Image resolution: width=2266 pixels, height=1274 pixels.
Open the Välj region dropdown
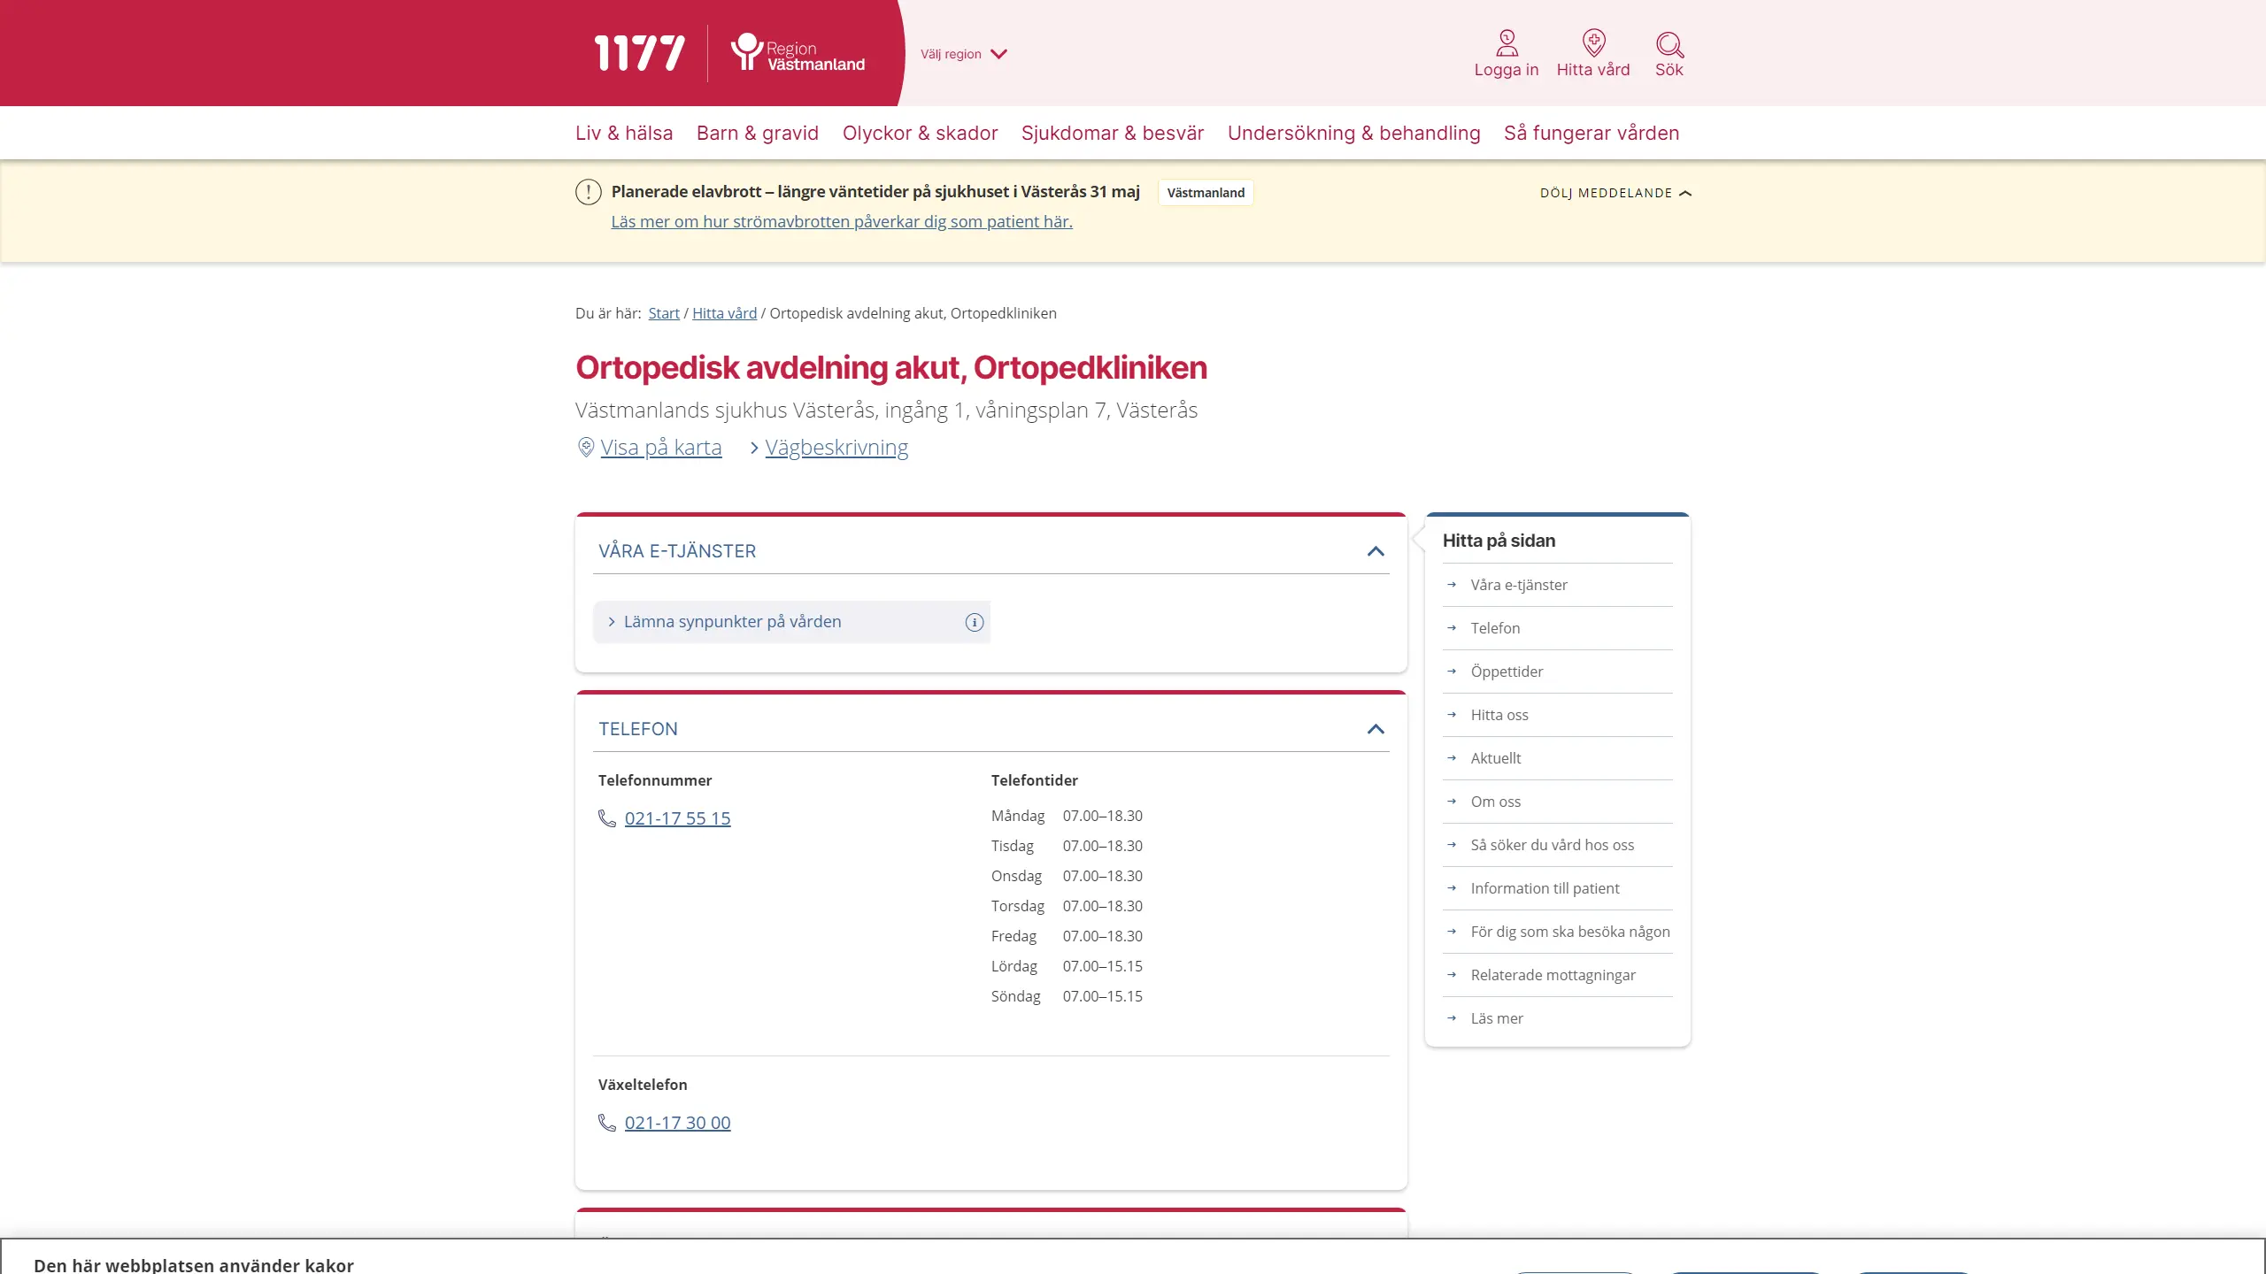click(x=963, y=54)
